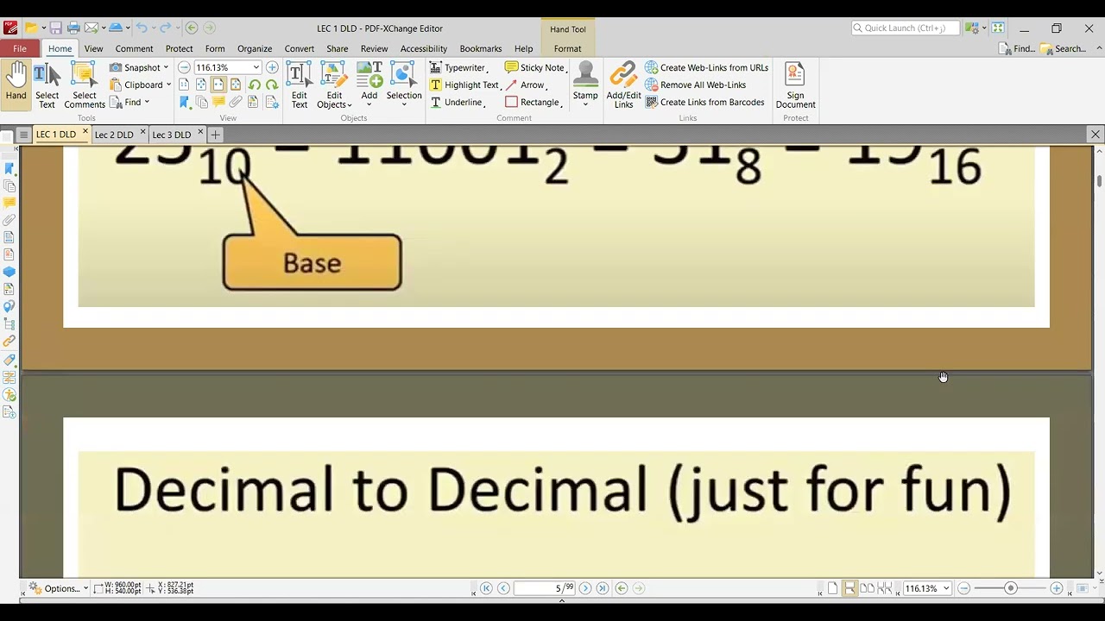Screen dimensions: 1105x621
Task: Click the Save icon in quick access toolbar
Action: (x=56, y=28)
